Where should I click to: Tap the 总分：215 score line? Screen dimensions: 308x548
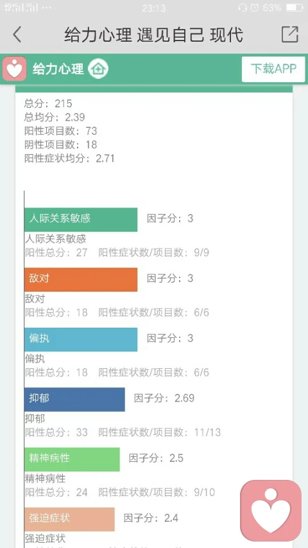(x=48, y=103)
